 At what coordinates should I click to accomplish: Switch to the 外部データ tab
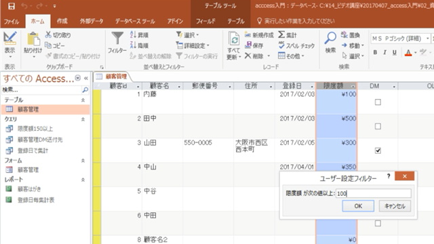point(92,21)
